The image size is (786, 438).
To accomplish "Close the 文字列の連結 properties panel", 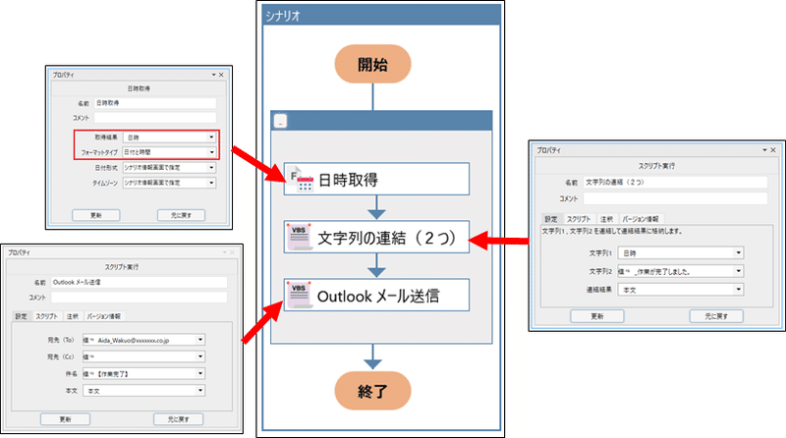I will (x=773, y=150).
